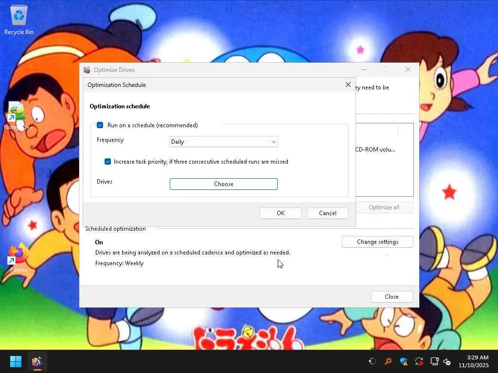
Task: Open the Recycle Bin desktop icon
Action: tap(19, 20)
